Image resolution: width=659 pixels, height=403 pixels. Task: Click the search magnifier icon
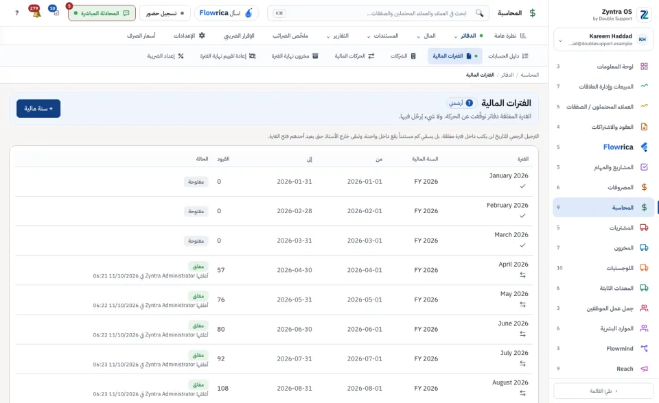[x=479, y=13]
